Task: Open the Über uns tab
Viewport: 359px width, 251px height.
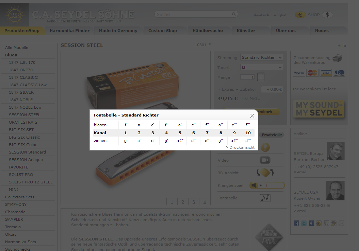Action: click(x=286, y=31)
